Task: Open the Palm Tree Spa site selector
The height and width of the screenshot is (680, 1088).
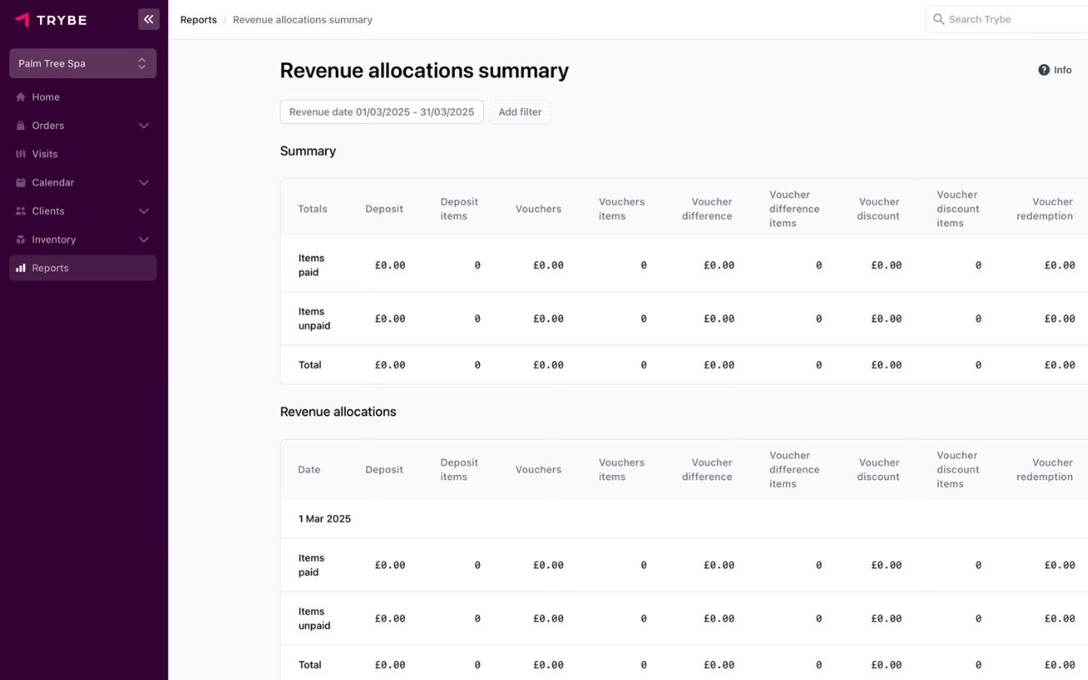Action: point(82,63)
